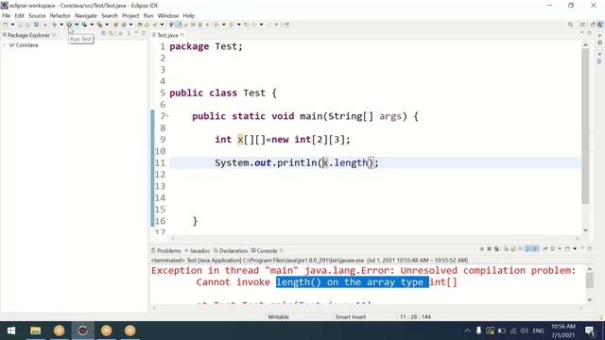The height and width of the screenshot is (340, 605).
Task: Show hidden system tray icons chevron
Action: 467,331
